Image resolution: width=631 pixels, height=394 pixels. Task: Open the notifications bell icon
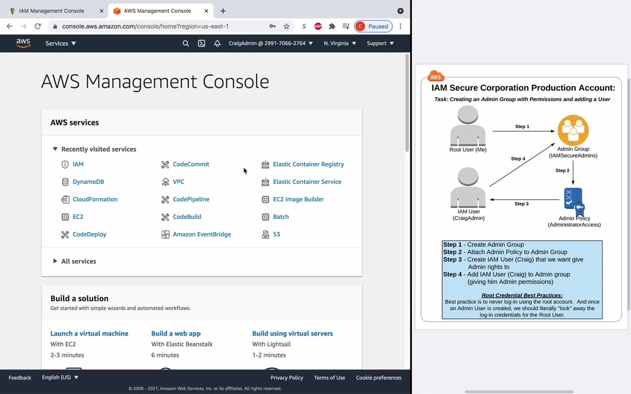tap(217, 43)
